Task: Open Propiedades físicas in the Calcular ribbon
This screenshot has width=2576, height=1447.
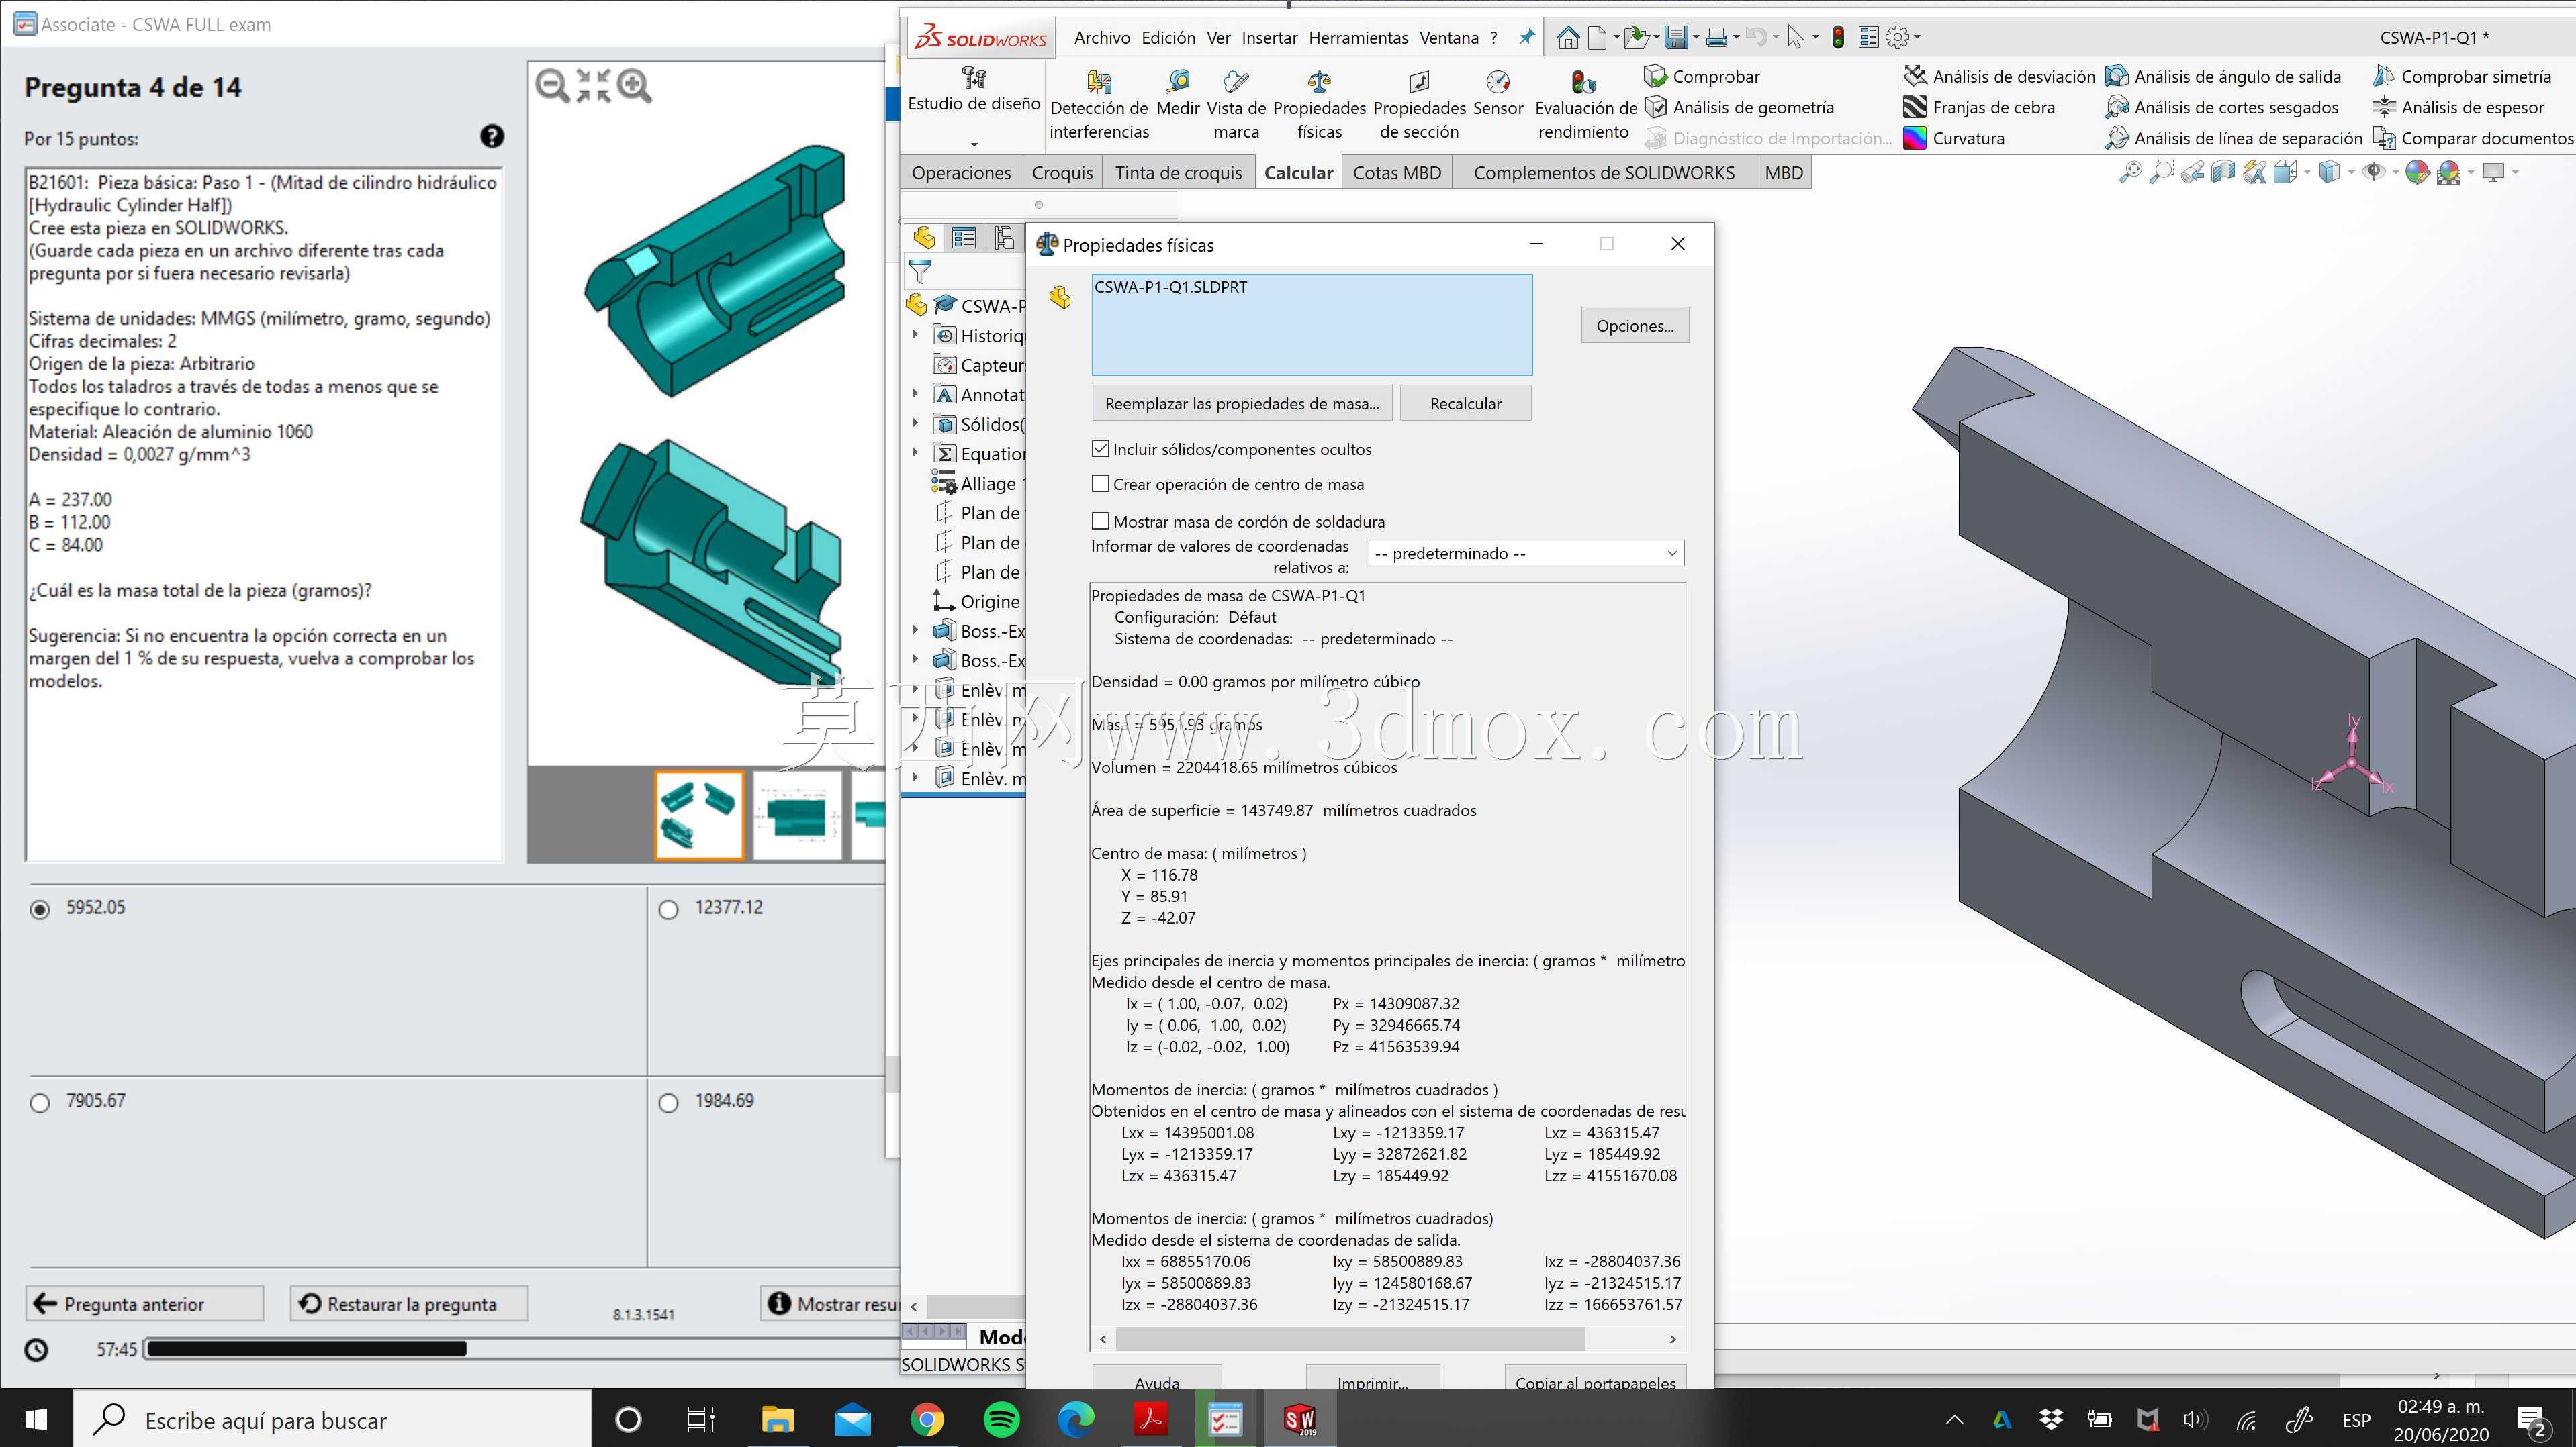Action: point(1319,105)
